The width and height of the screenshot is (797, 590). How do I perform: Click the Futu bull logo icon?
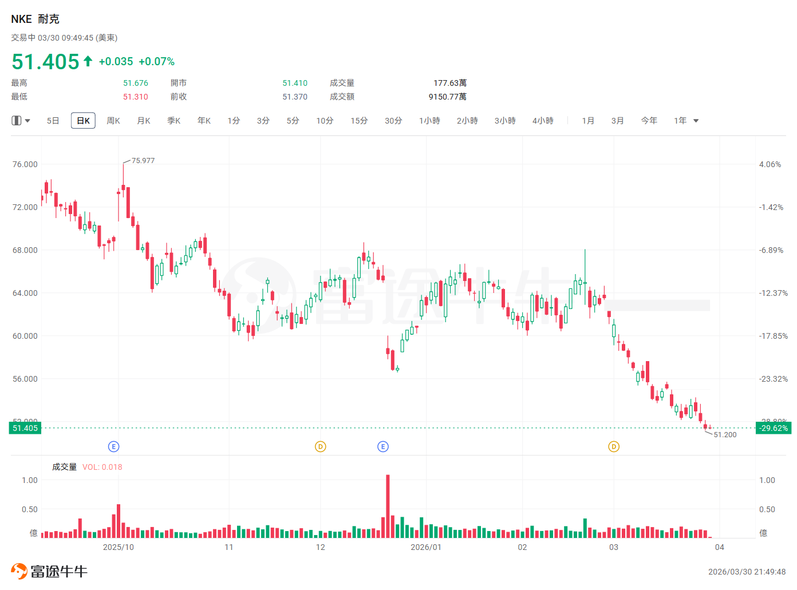tap(19, 571)
